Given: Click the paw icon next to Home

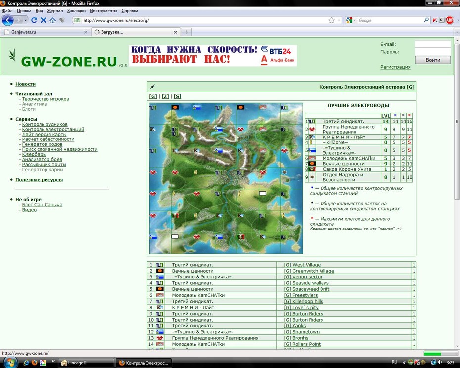Looking at the screenshot, I should (62, 20).
